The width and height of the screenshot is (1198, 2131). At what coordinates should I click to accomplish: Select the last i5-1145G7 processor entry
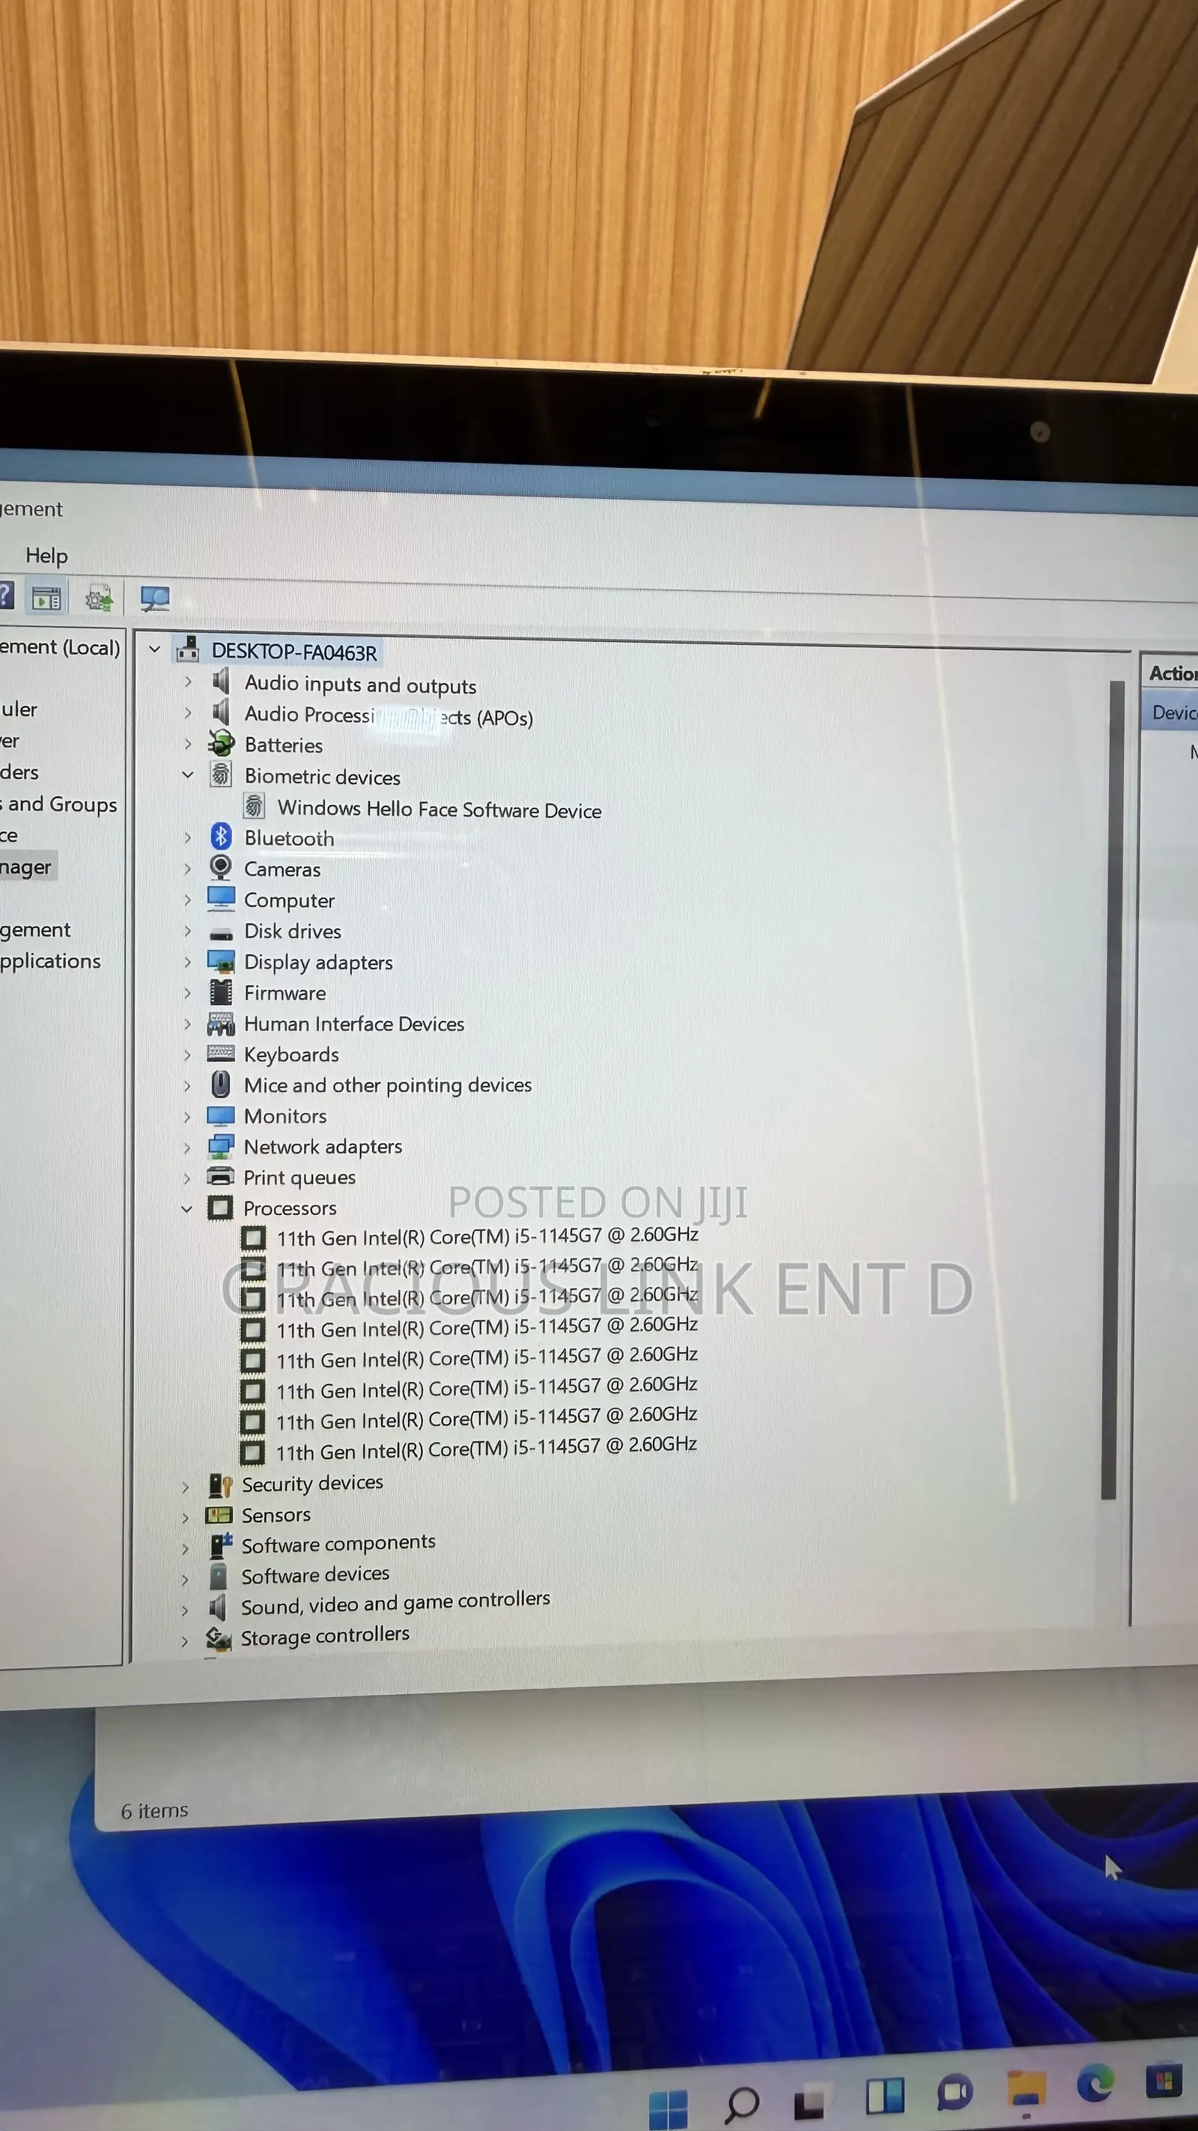coord(486,1449)
